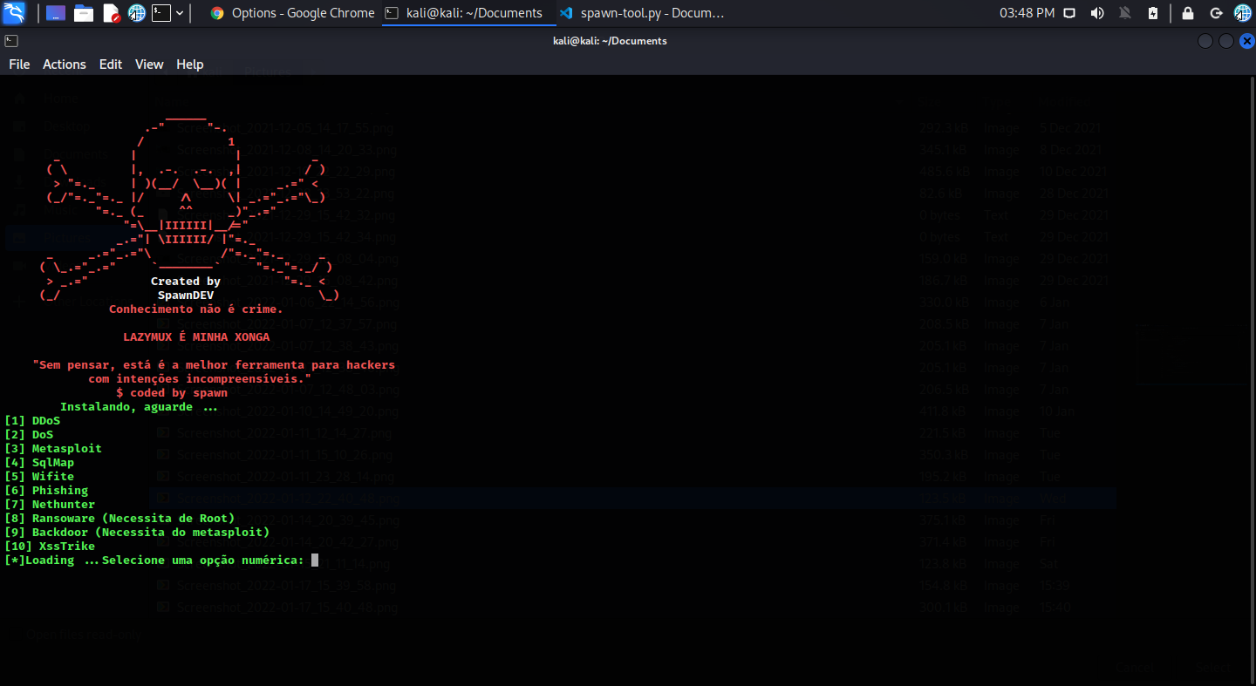Launch the text editor taskbar icon
This screenshot has height=686, width=1256.
tap(109, 12)
